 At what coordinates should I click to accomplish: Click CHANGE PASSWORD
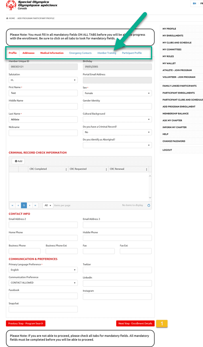(x=174, y=141)
